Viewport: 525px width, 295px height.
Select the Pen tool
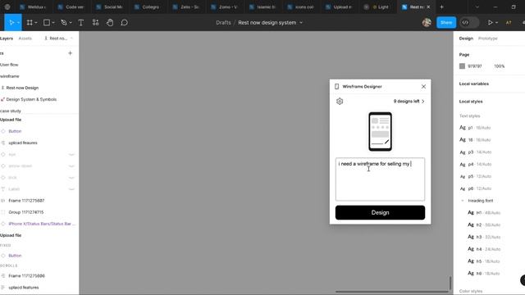pos(64,22)
